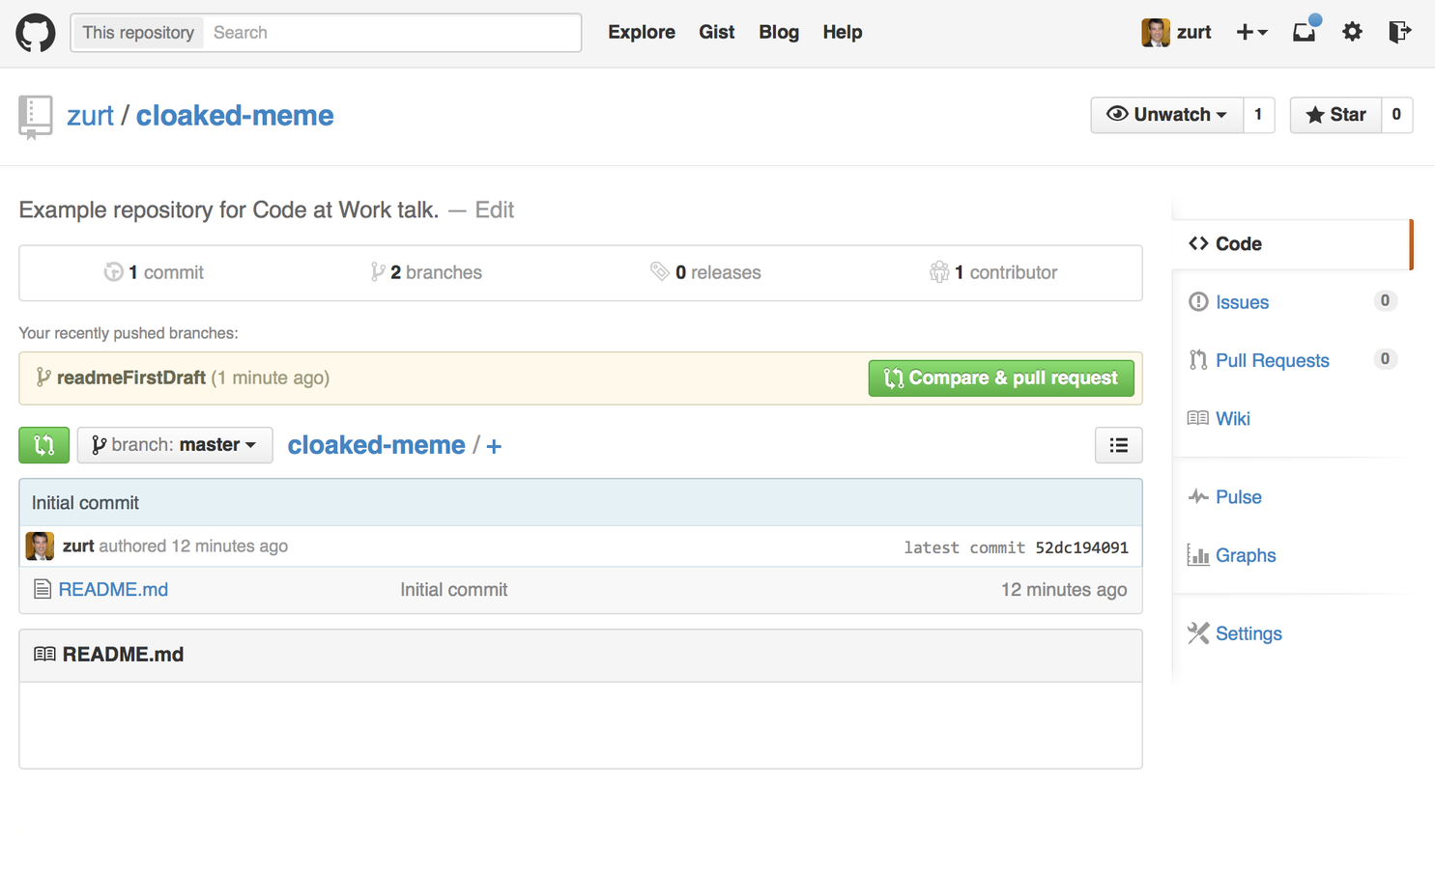The width and height of the screenshot is (1435, 869).
Task: Open the zurt owner link in the title
Action: tap(90, 116)
